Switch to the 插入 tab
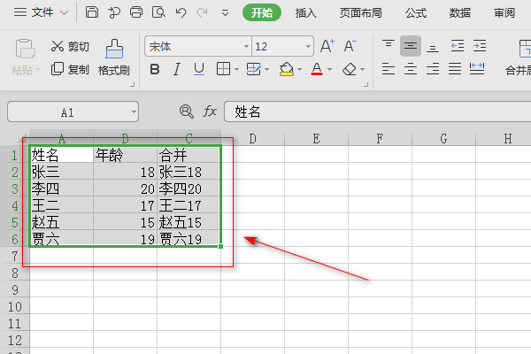Viewport: 531px width, 354px height. (305, 13)
